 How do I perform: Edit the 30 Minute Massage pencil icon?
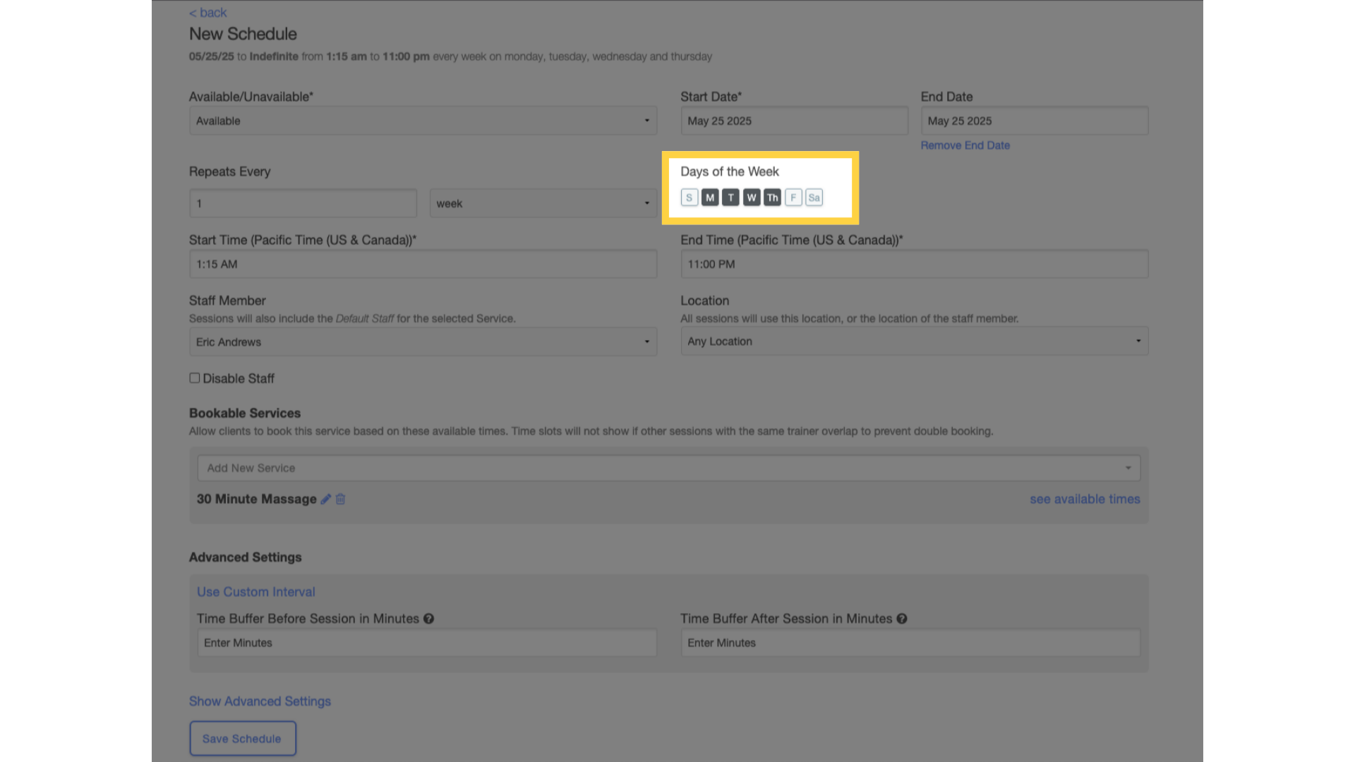coord(325,499)
